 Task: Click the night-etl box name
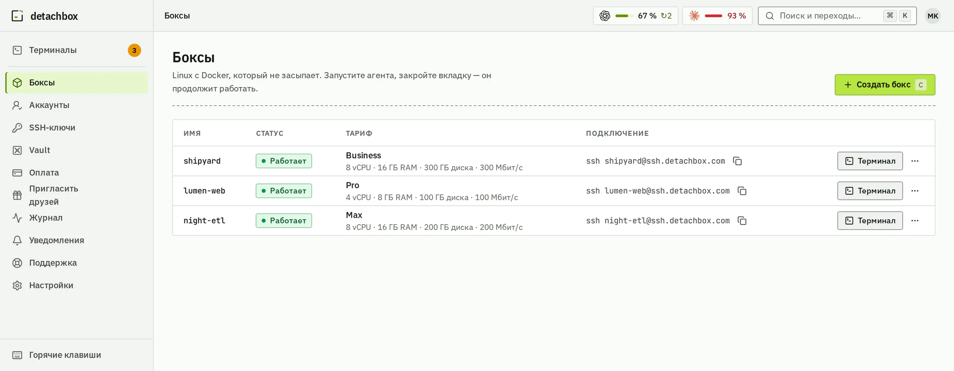click(x=204, y=221)
